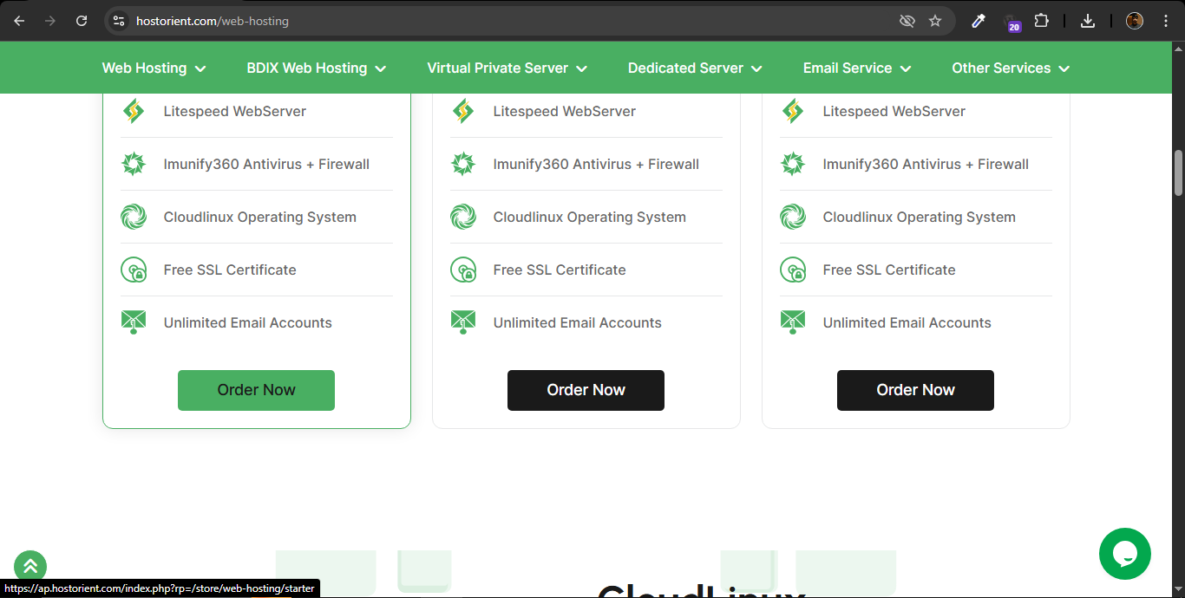The width and height of the screenshot is (1185, 598).
Task: Open Chrome's three-dot menu
Action: tap(1166, 21)
